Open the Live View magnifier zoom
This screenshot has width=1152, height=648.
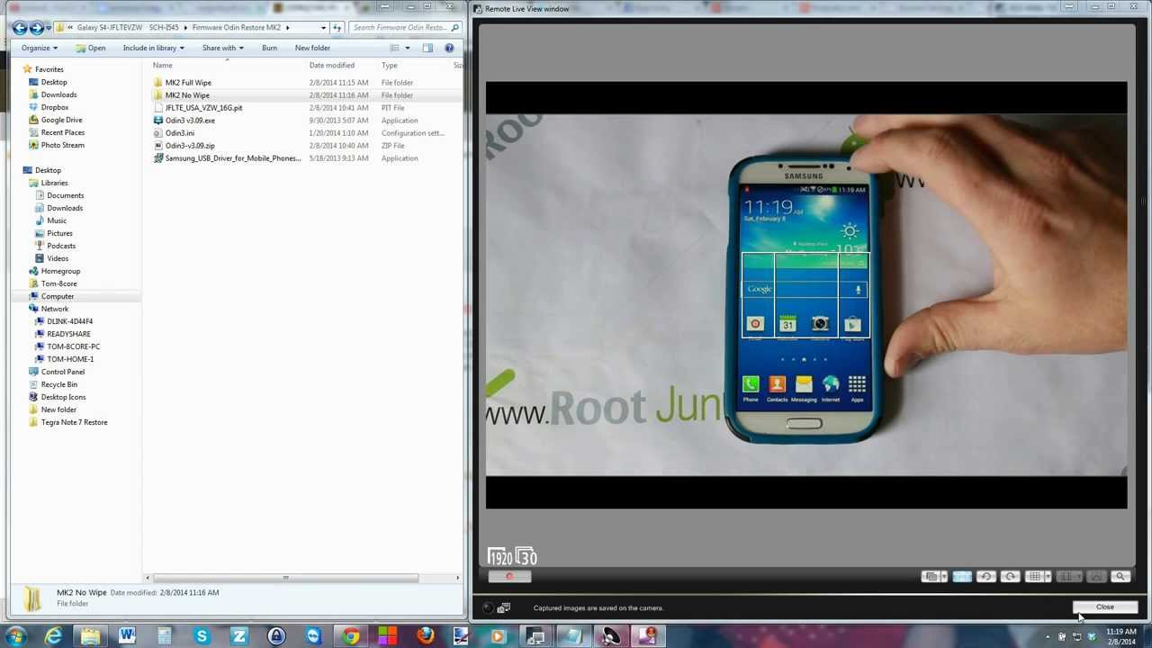1120,577
